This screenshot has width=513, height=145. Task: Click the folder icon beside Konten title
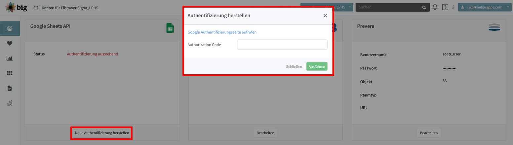tap(36, 7)
